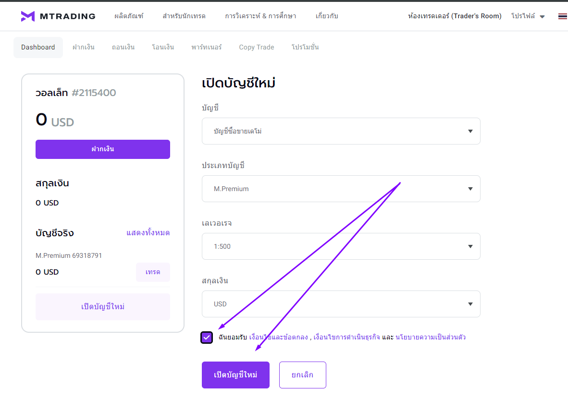Switch to the Dashboard tab
This screenshot has height=399, width=568.
coord(38,48)
